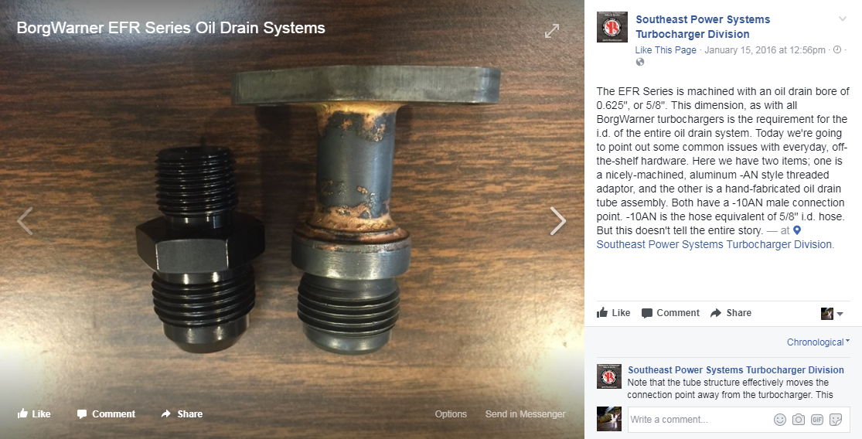Like the post in the right sidebar
Image resolution: width=862 pixels, height=439 pixels.
(x=614, y=312)
